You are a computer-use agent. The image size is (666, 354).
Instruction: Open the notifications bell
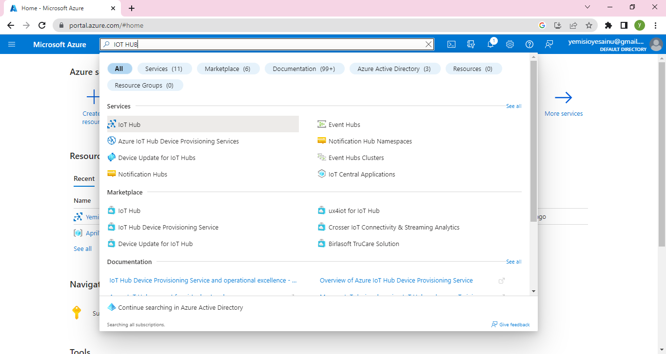coord(490,44)
